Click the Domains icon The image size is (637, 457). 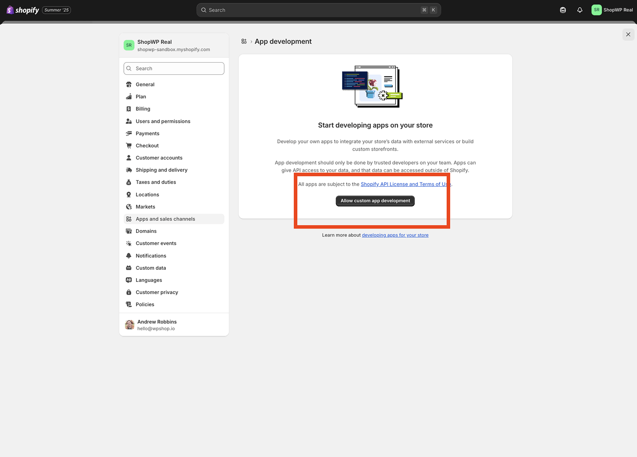129,231
